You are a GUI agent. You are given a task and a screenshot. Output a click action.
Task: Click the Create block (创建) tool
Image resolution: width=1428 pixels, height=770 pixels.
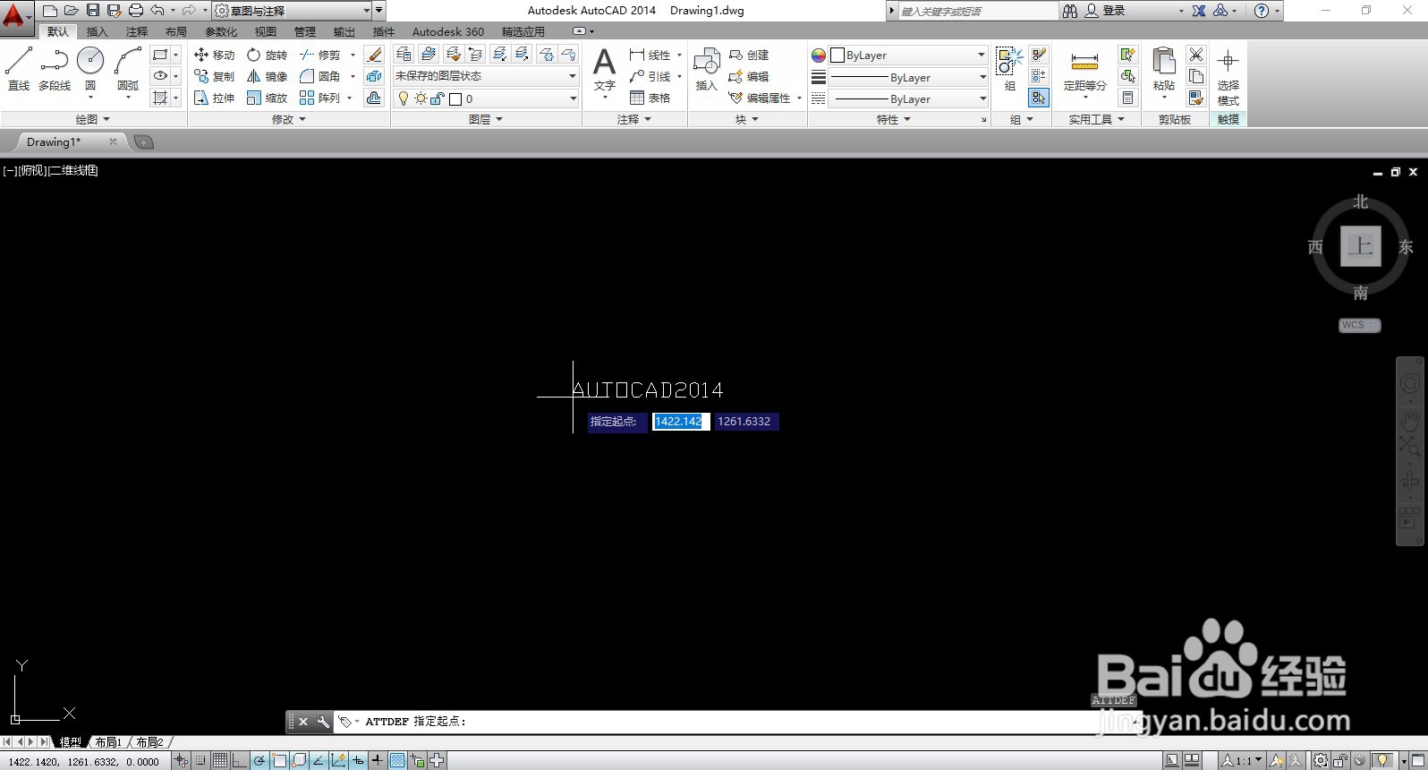pos(749,55)
